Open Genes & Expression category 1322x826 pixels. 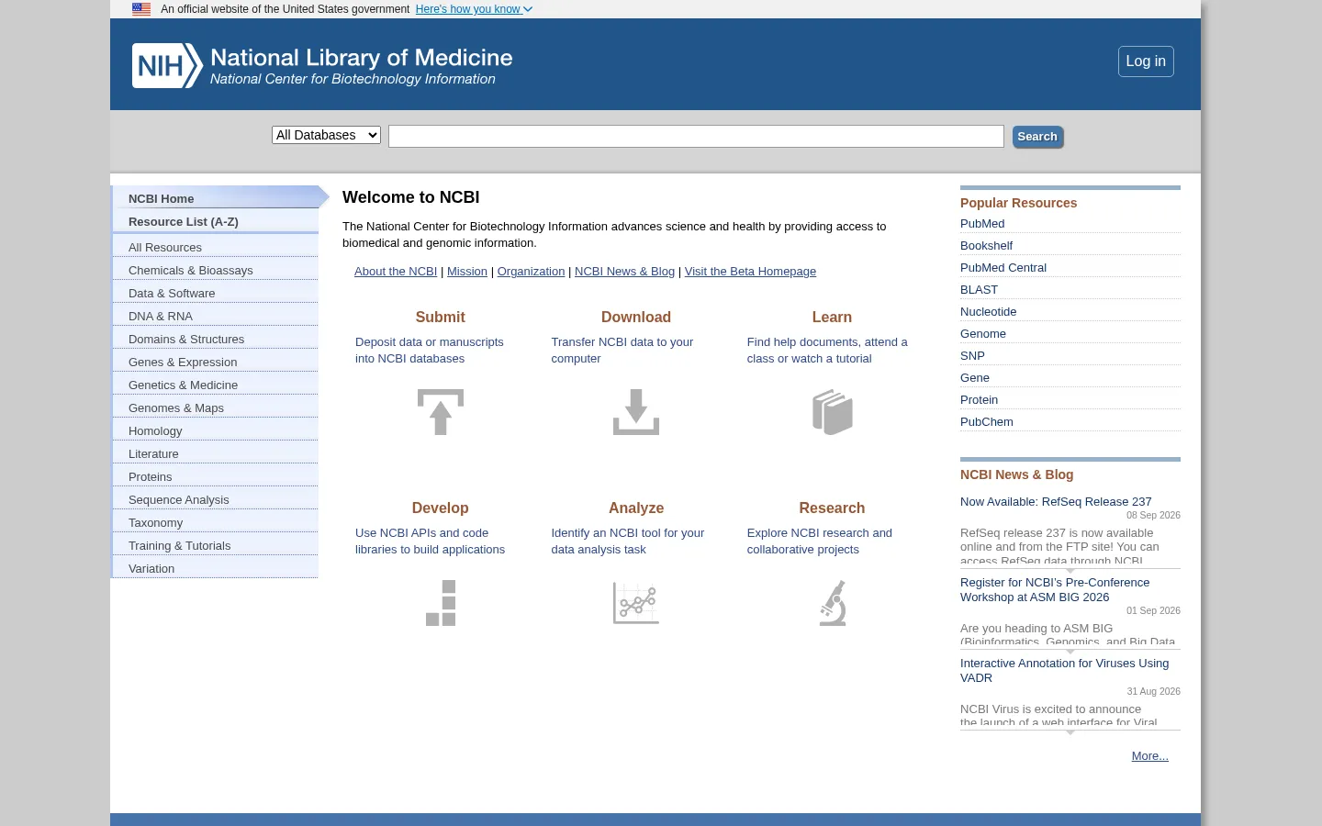coord(215,362)
